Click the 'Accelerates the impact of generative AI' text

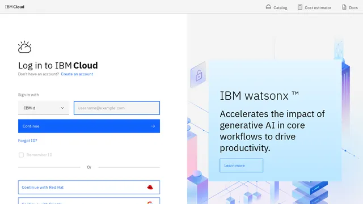(x=272, y=131)
